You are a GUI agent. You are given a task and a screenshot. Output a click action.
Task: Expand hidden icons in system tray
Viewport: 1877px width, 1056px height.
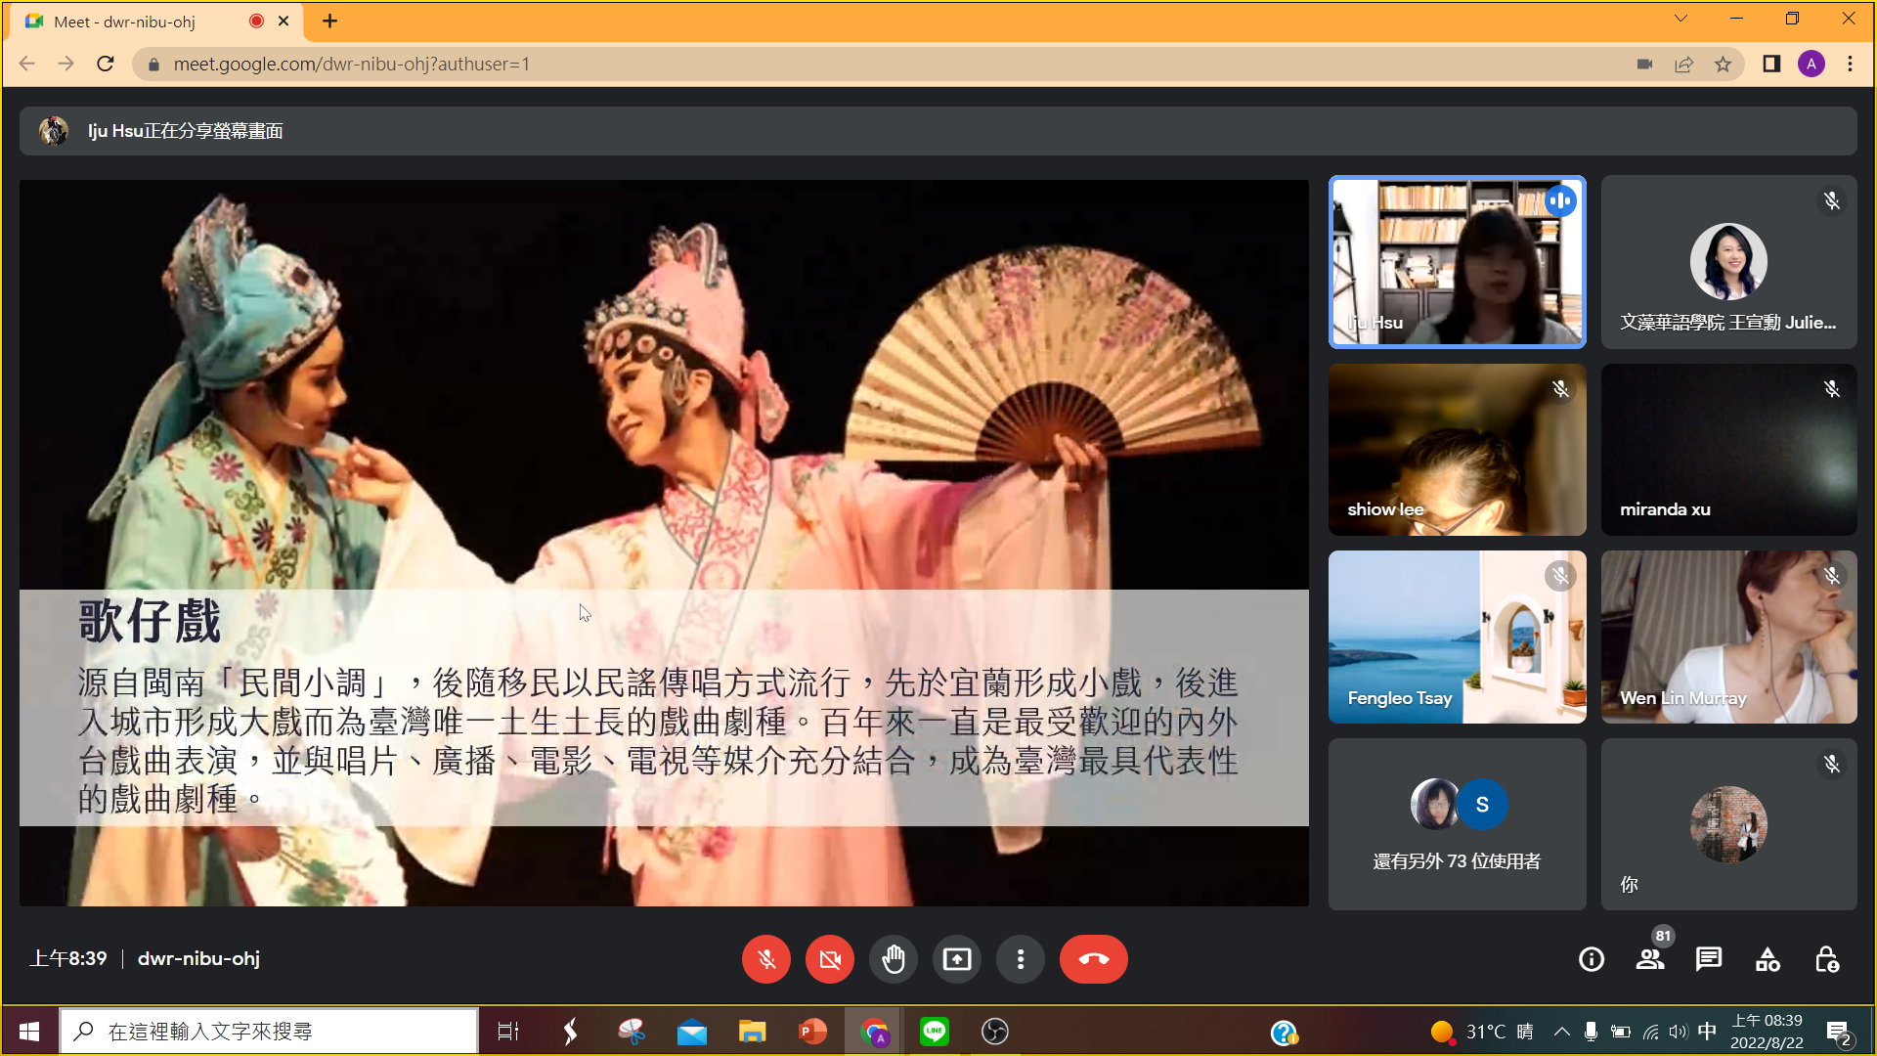(x=1561, y=1031)
